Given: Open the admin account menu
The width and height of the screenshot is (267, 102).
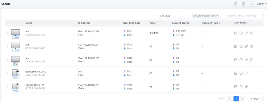Looking at the screenshot, I should pyautogui.click(x=262, y=4).
